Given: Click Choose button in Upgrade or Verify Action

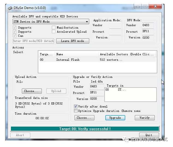Looking at the screenshot, I should (x=84, y=118).
